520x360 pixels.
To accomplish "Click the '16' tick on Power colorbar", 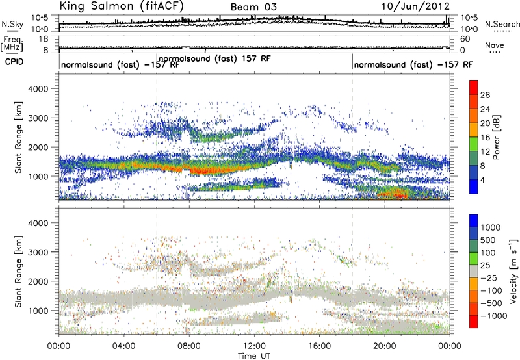I will click(x=485, y=138).
